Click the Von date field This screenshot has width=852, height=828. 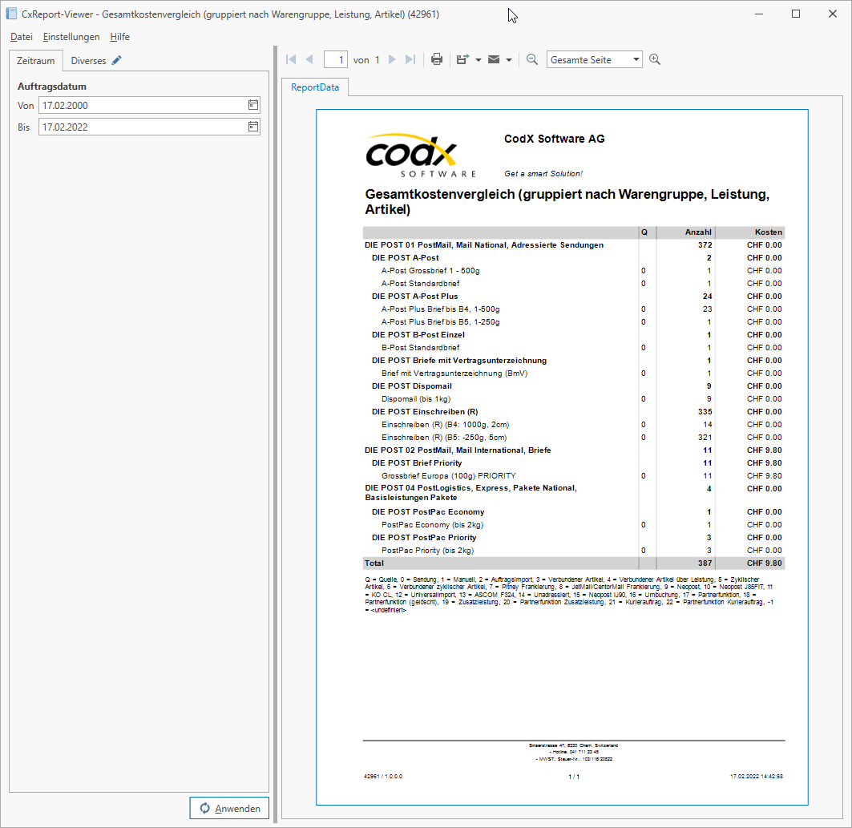[x=149, y=105]
